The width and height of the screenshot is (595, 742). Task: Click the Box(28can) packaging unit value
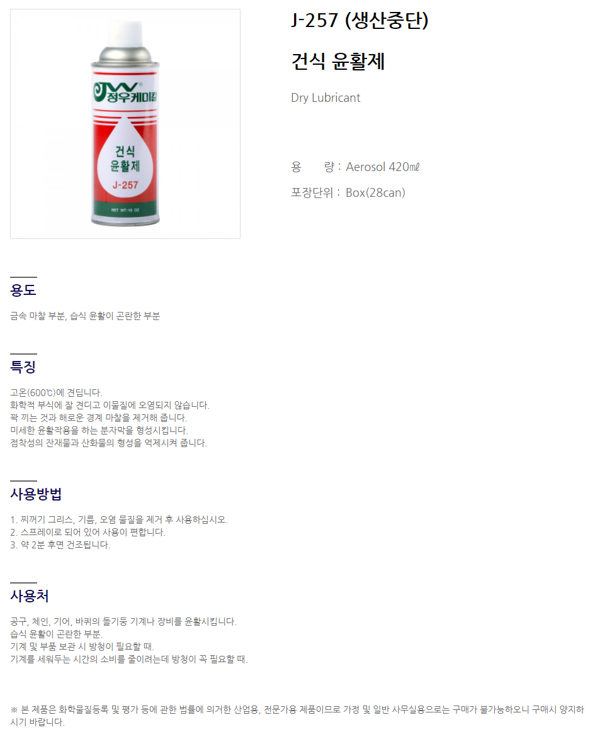[375, 192]
